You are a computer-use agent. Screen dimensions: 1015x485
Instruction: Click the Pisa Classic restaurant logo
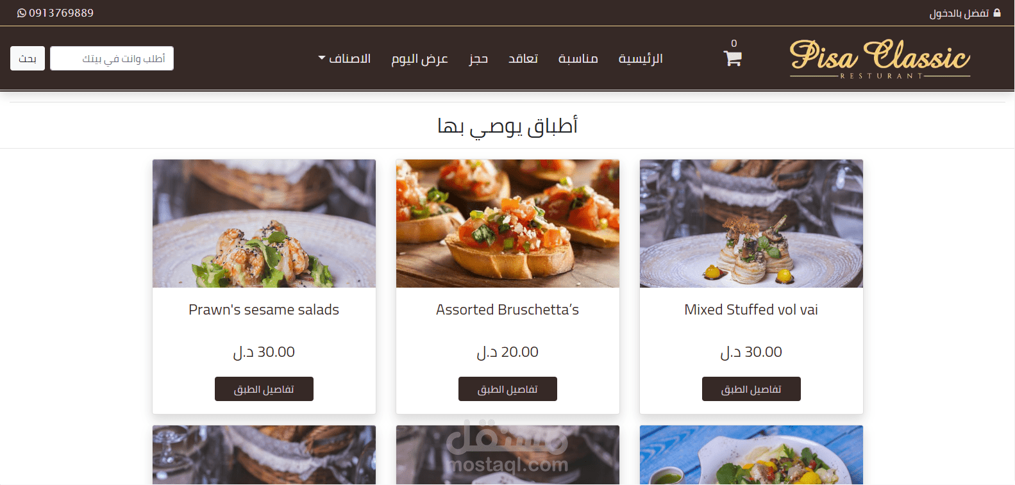[x=880, y=58]
